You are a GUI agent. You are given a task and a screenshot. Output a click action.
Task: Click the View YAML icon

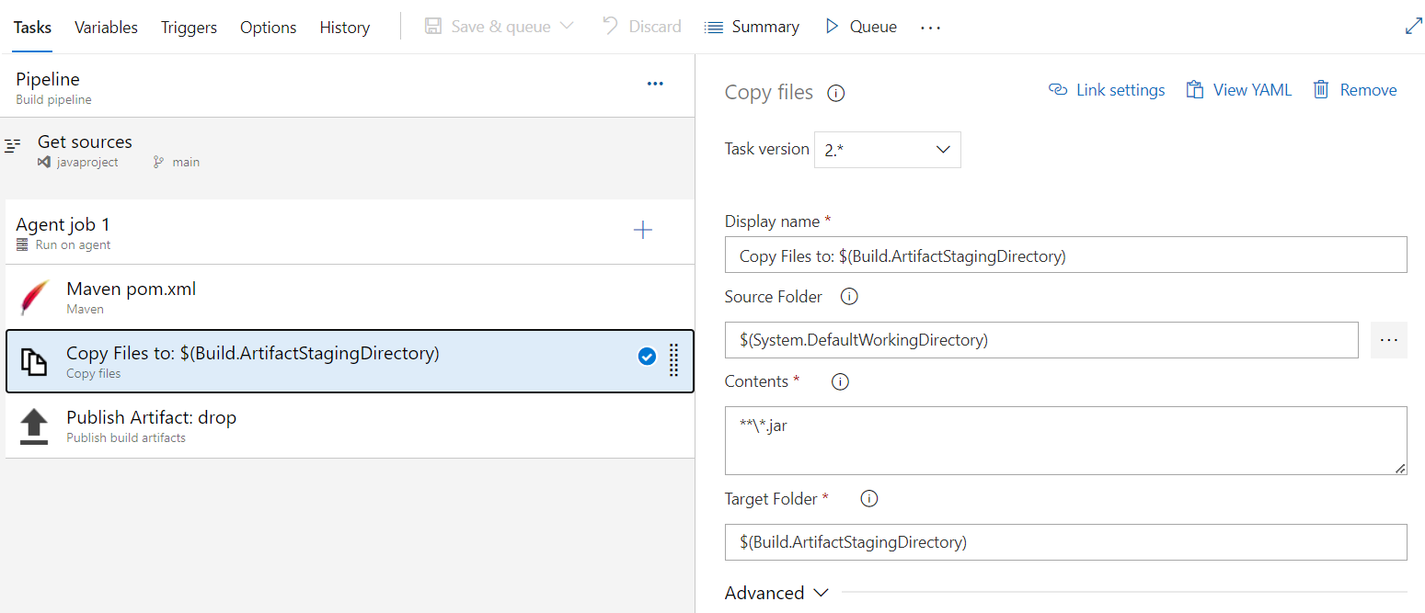click(x=1194, y=89)
